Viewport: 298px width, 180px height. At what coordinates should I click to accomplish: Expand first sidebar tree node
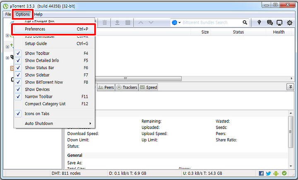[x=7, y=36]
